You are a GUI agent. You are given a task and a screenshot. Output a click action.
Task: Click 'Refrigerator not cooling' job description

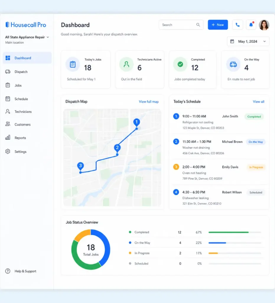coord(198,122)
